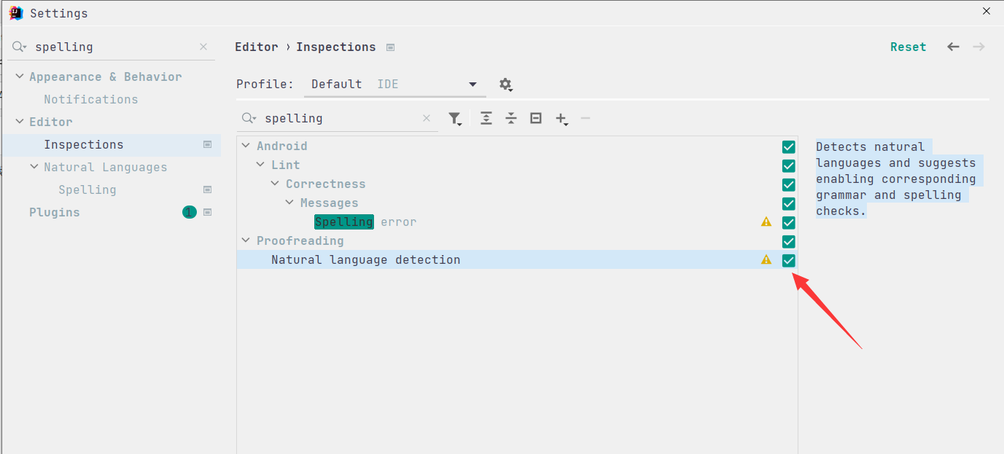Click scope icon next to sidebar Inspections
Viewport: 1004px width, 454px height.
tap(207, 144)
